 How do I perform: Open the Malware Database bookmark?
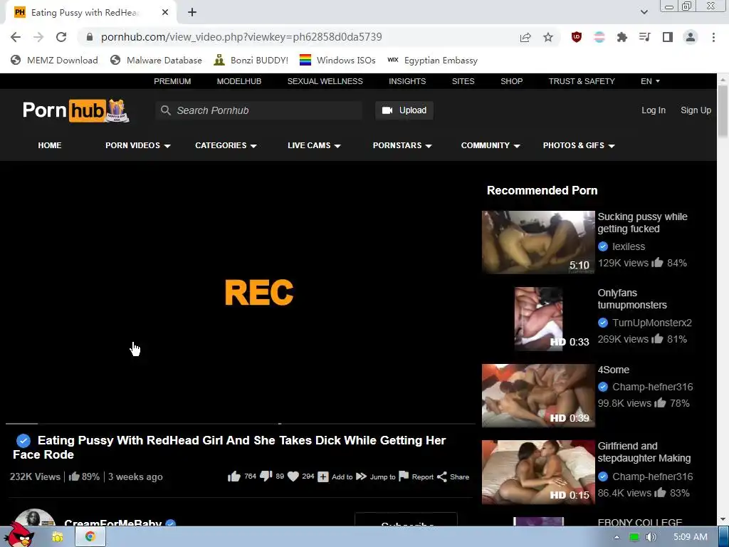(156, 60)
